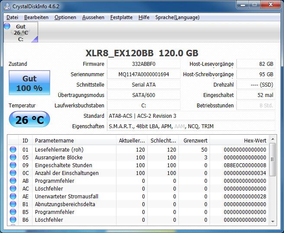Click the scrollbar up arrow in SMART list
Screen dimensions: 284x233
[x=273, y=139]
